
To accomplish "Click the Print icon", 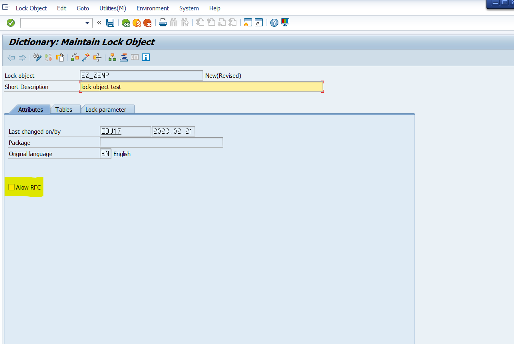I will coord(163,23).
